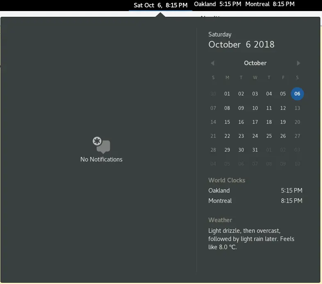The width and height of the screenshot is (322, 284).
Task: Select October 01 in the calendar
Action: [x=227, y=94]
